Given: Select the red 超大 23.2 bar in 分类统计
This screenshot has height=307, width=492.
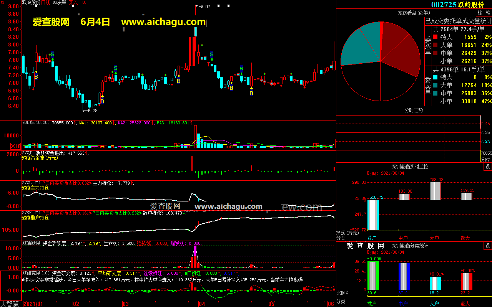Looking at the screenshot, I should (x=467, y=281).
